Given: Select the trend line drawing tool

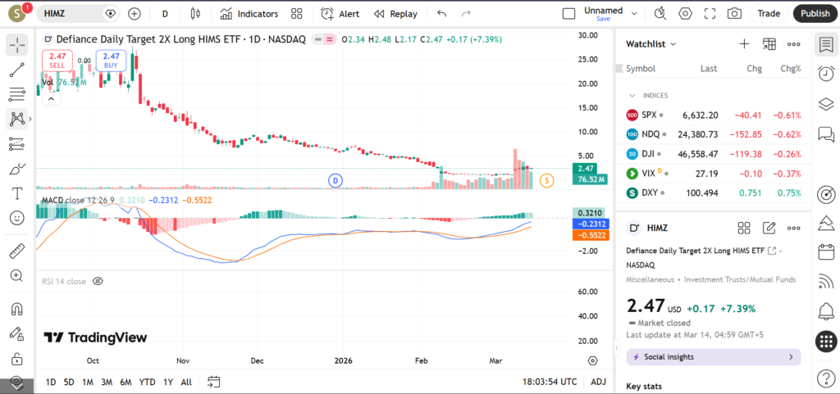Looking at the screenshot, I should 16,70.
